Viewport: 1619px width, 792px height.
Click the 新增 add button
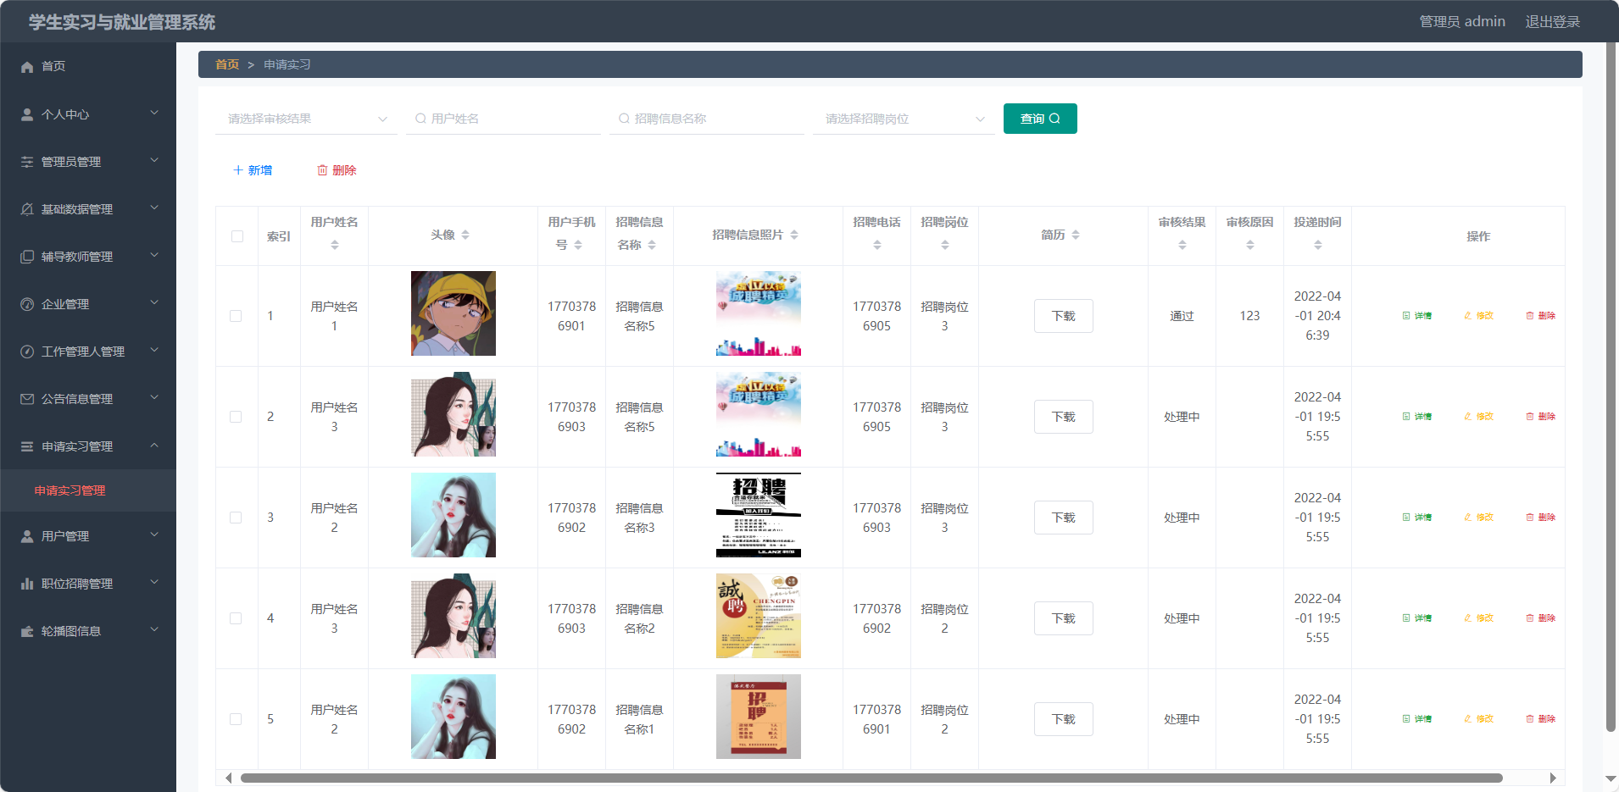click(x=253, y=170)
